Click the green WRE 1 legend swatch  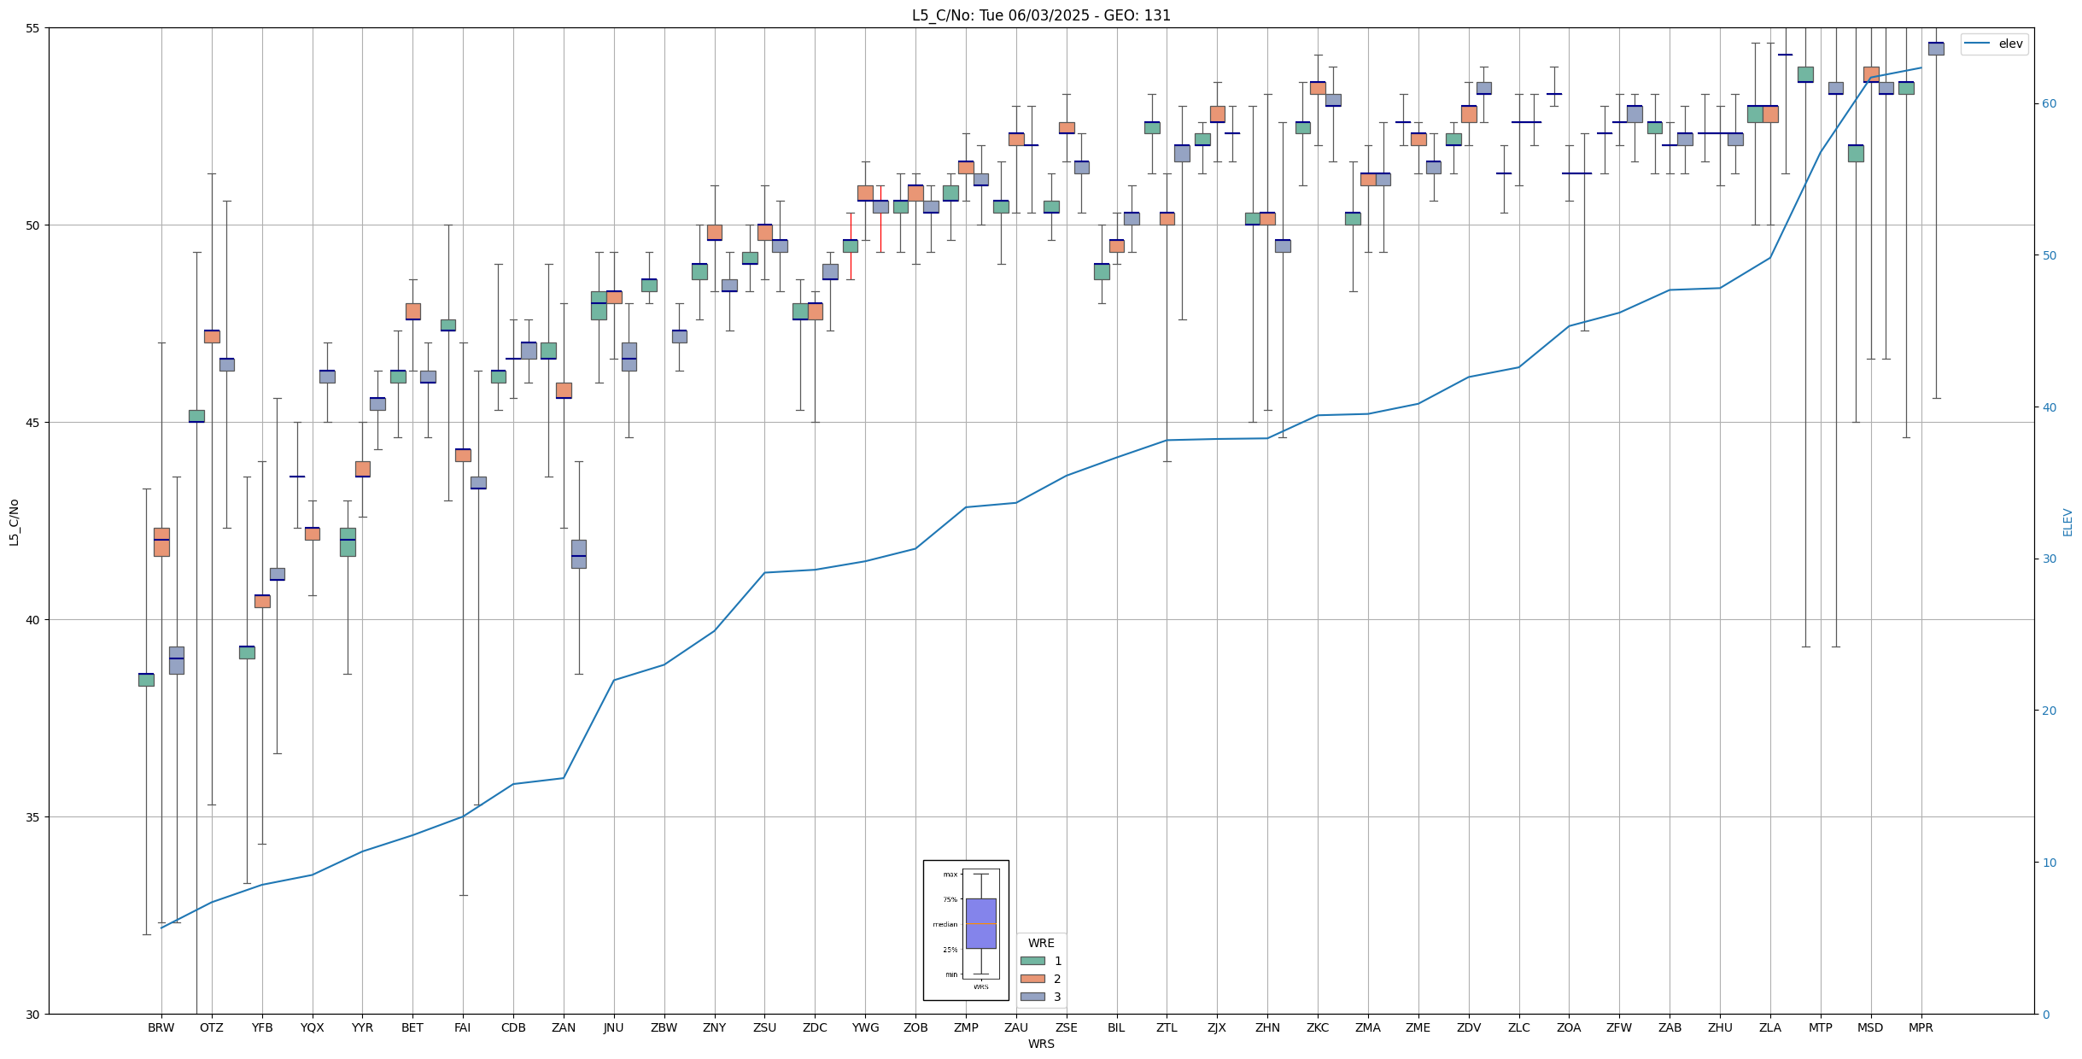(x=1032, y=961)
